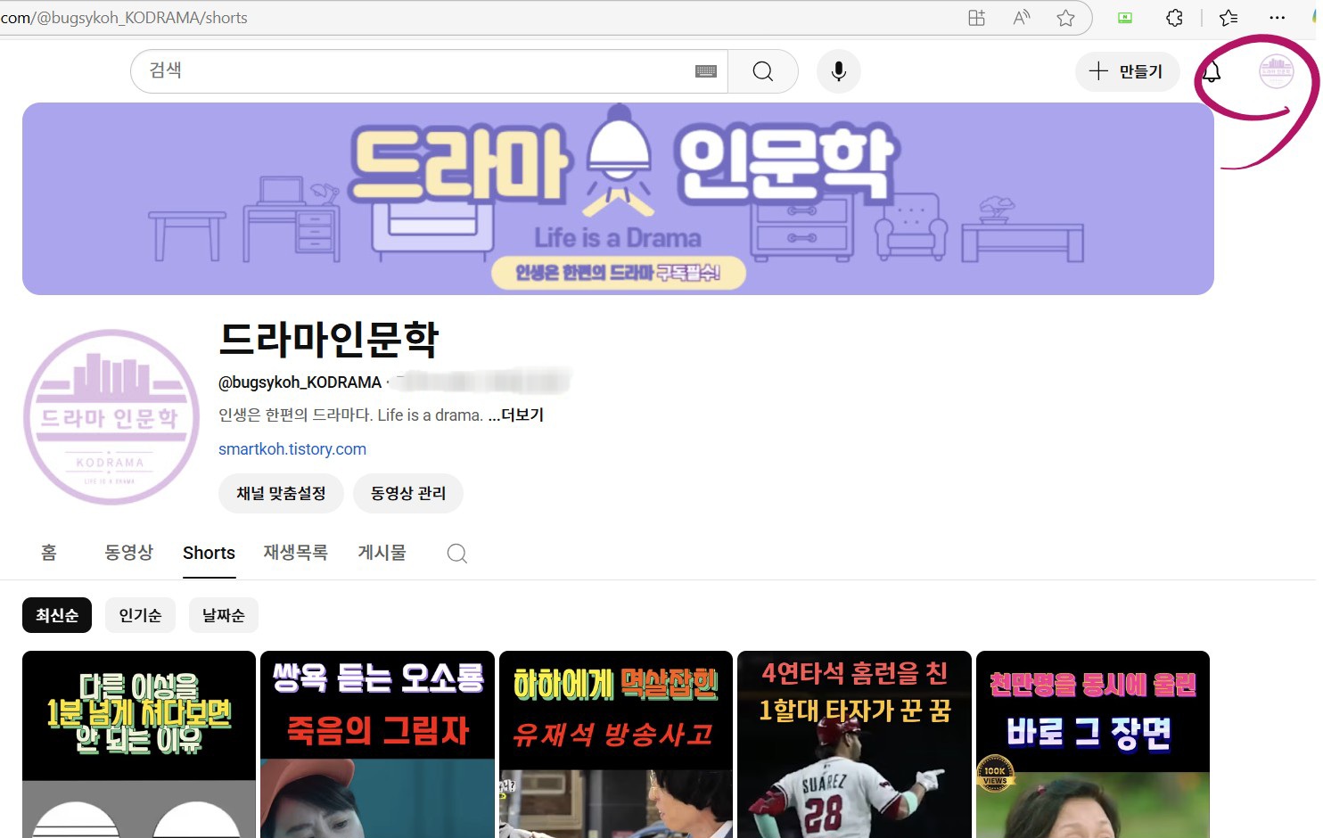
Task: Click the channel name 드라마인문학
Action: 329,339
